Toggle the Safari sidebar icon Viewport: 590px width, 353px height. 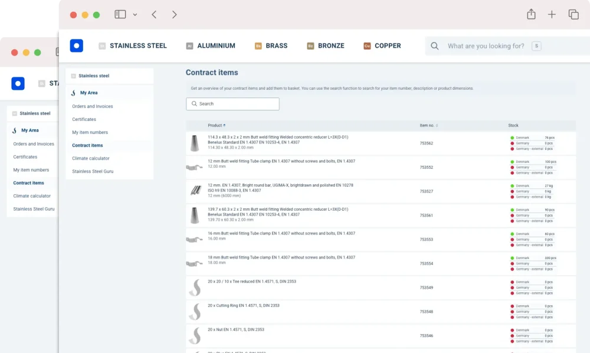(120, 14)
